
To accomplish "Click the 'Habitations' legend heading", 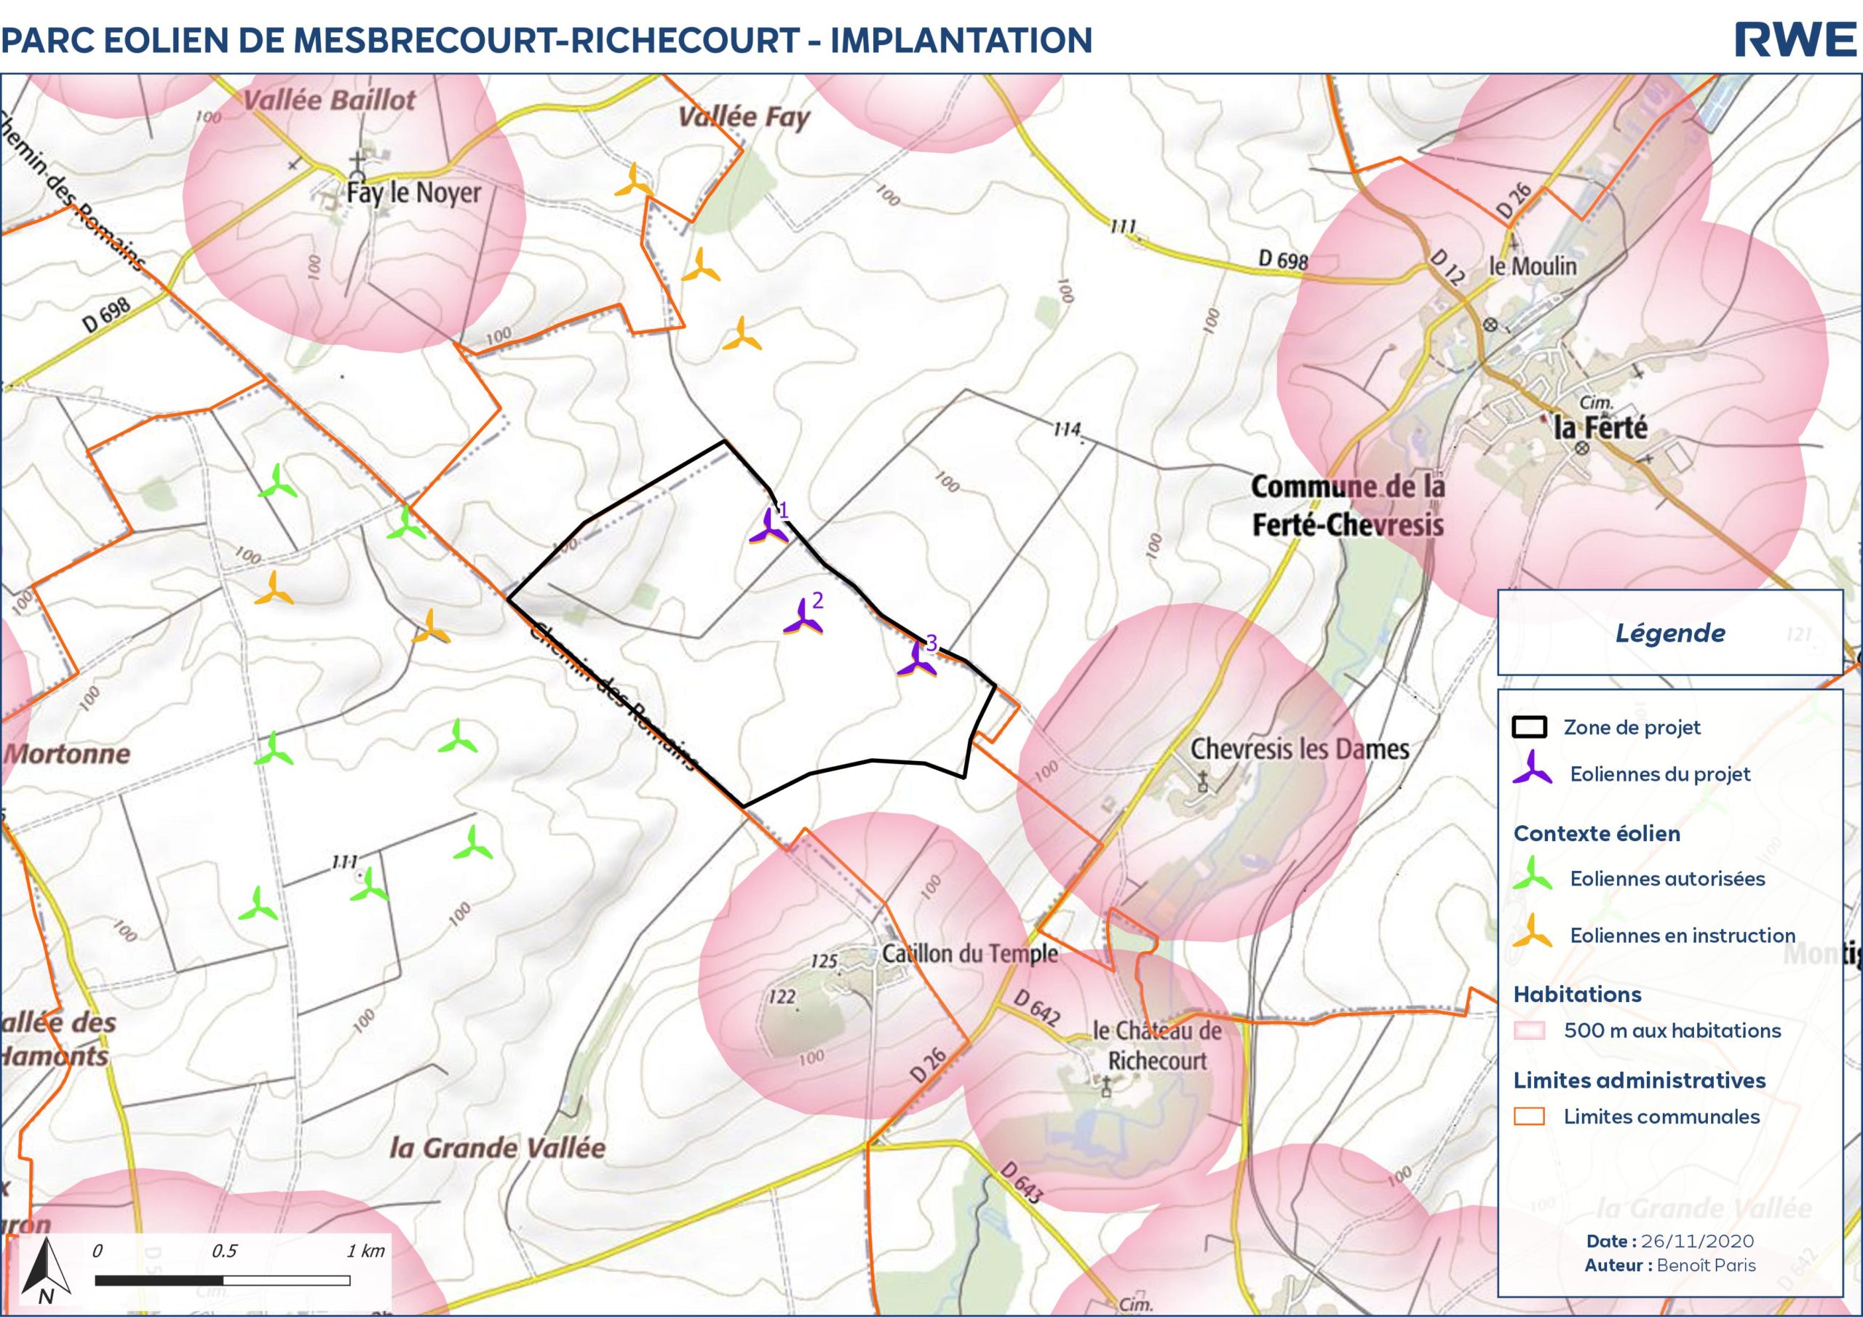I will (x=1578, y=994).
